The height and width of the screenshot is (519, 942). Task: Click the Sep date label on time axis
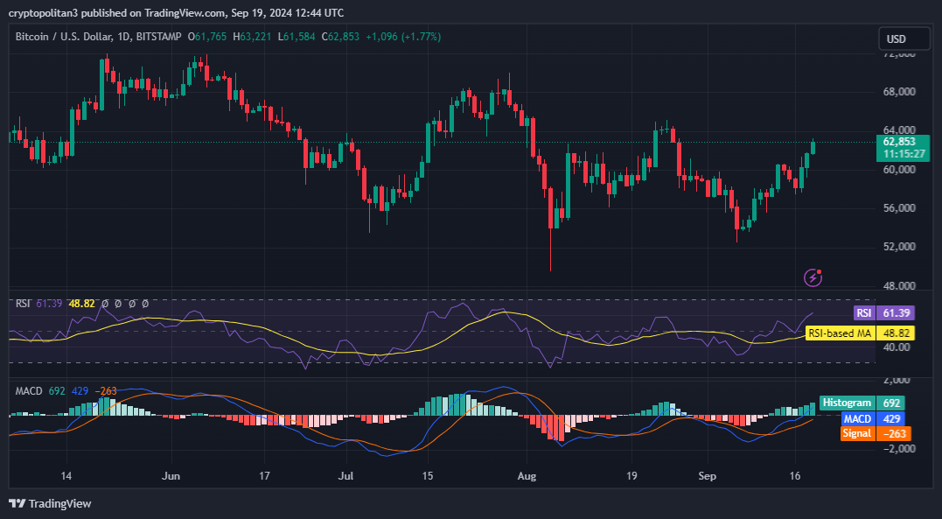click(x=708, y=476)
